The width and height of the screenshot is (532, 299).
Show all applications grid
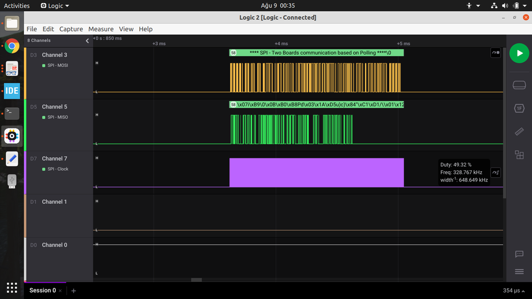pyautogui.click(x=12, y=288)
